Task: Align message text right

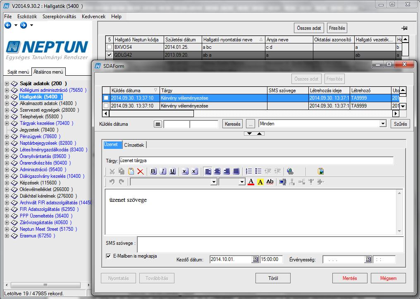Action: (x=227, y=172)
